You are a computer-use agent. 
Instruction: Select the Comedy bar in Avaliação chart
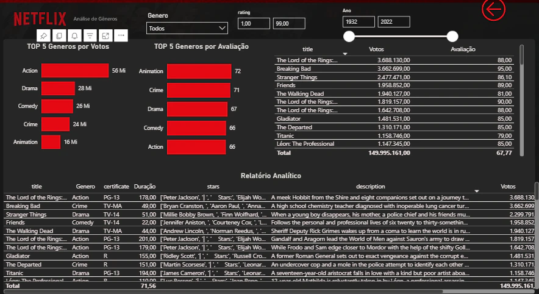coord(196,128)
